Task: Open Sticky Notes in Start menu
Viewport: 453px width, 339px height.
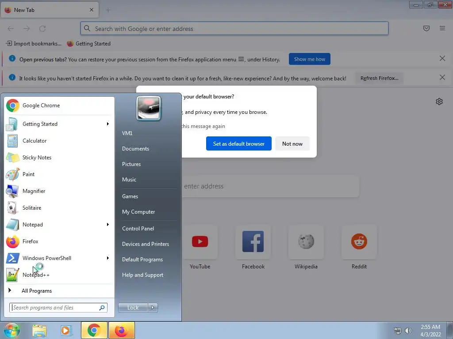Action: coord(59,158)
